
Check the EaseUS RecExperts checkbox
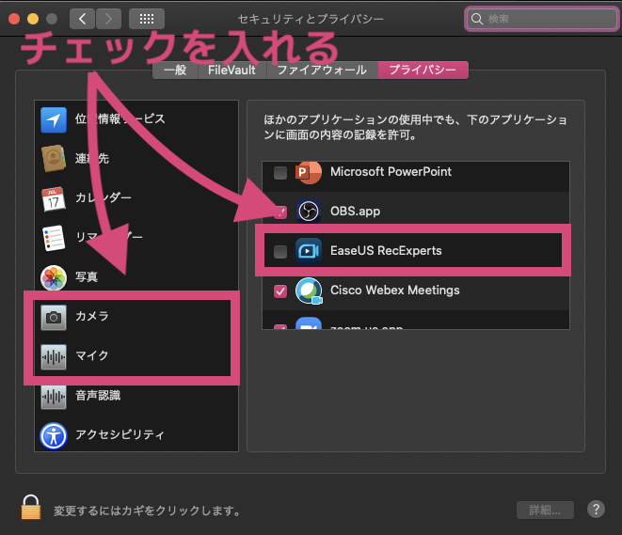click(x=280, y=251)
